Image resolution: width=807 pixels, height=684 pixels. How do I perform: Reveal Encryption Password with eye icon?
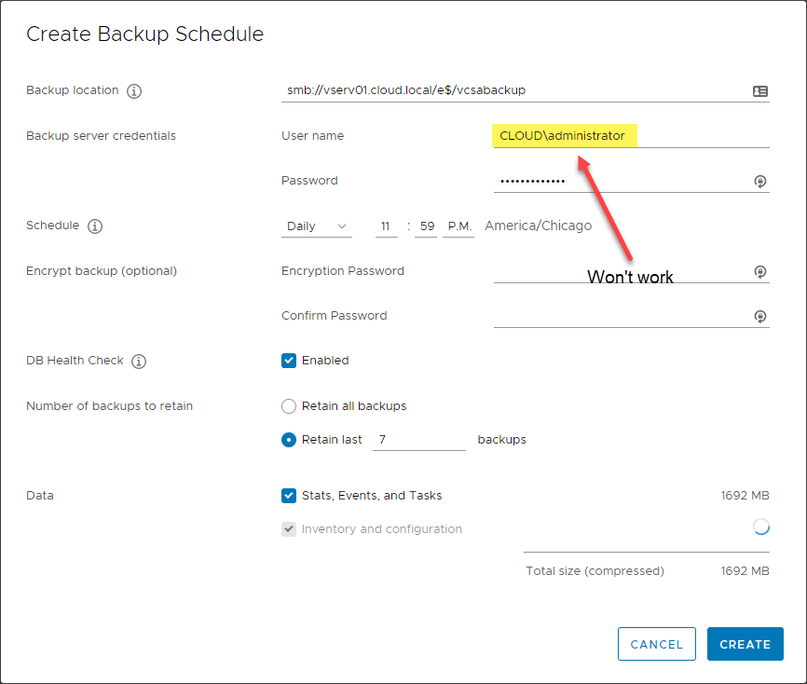[760, 272]
